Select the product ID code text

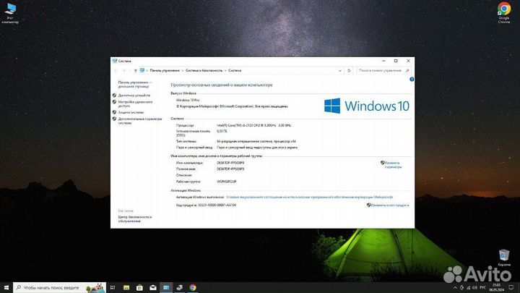(217, 205)
